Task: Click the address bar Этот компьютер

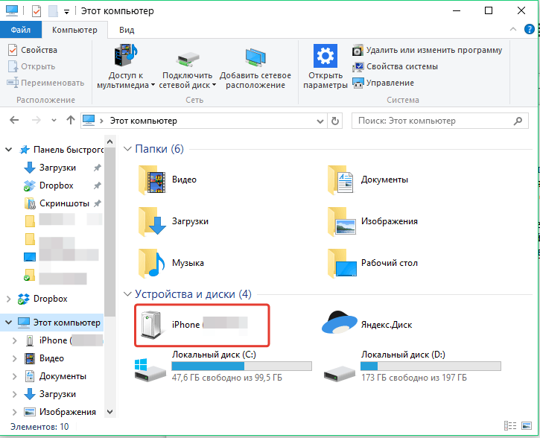Action: pyautogui.click(x=143, y=121)
